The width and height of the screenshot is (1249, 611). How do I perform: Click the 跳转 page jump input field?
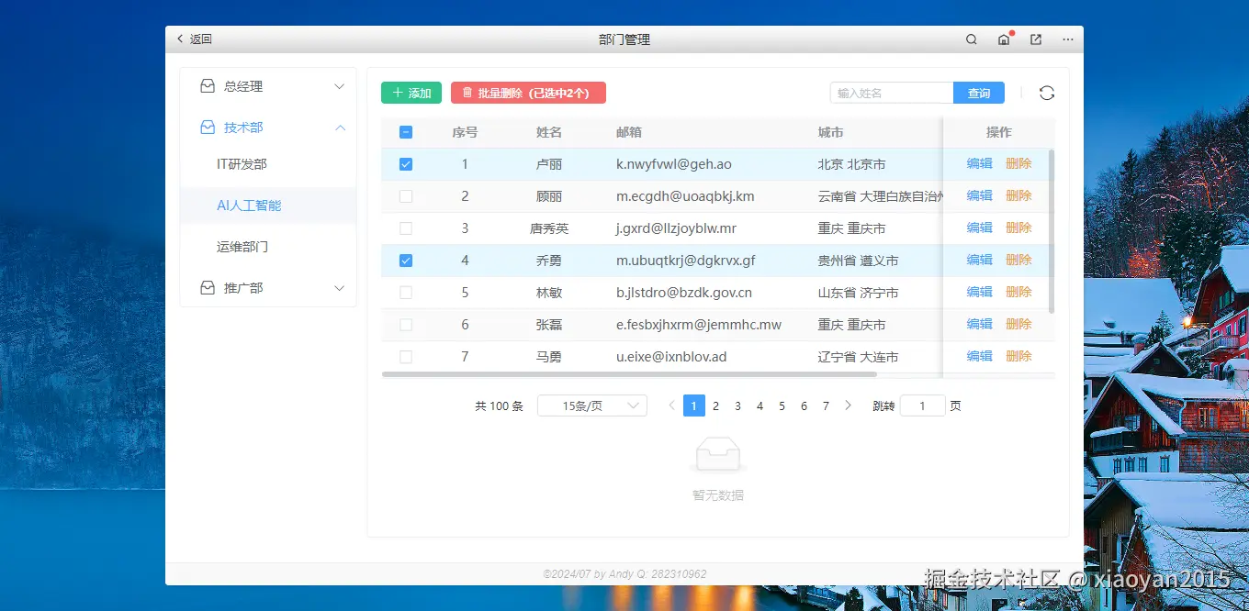922,405
